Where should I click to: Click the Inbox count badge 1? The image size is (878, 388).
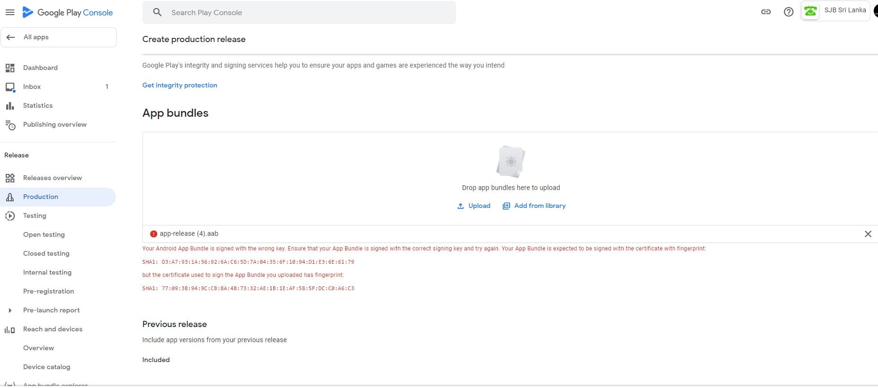click(107, 87)
